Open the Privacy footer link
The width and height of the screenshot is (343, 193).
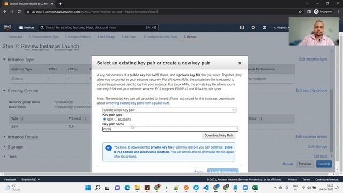293,180
